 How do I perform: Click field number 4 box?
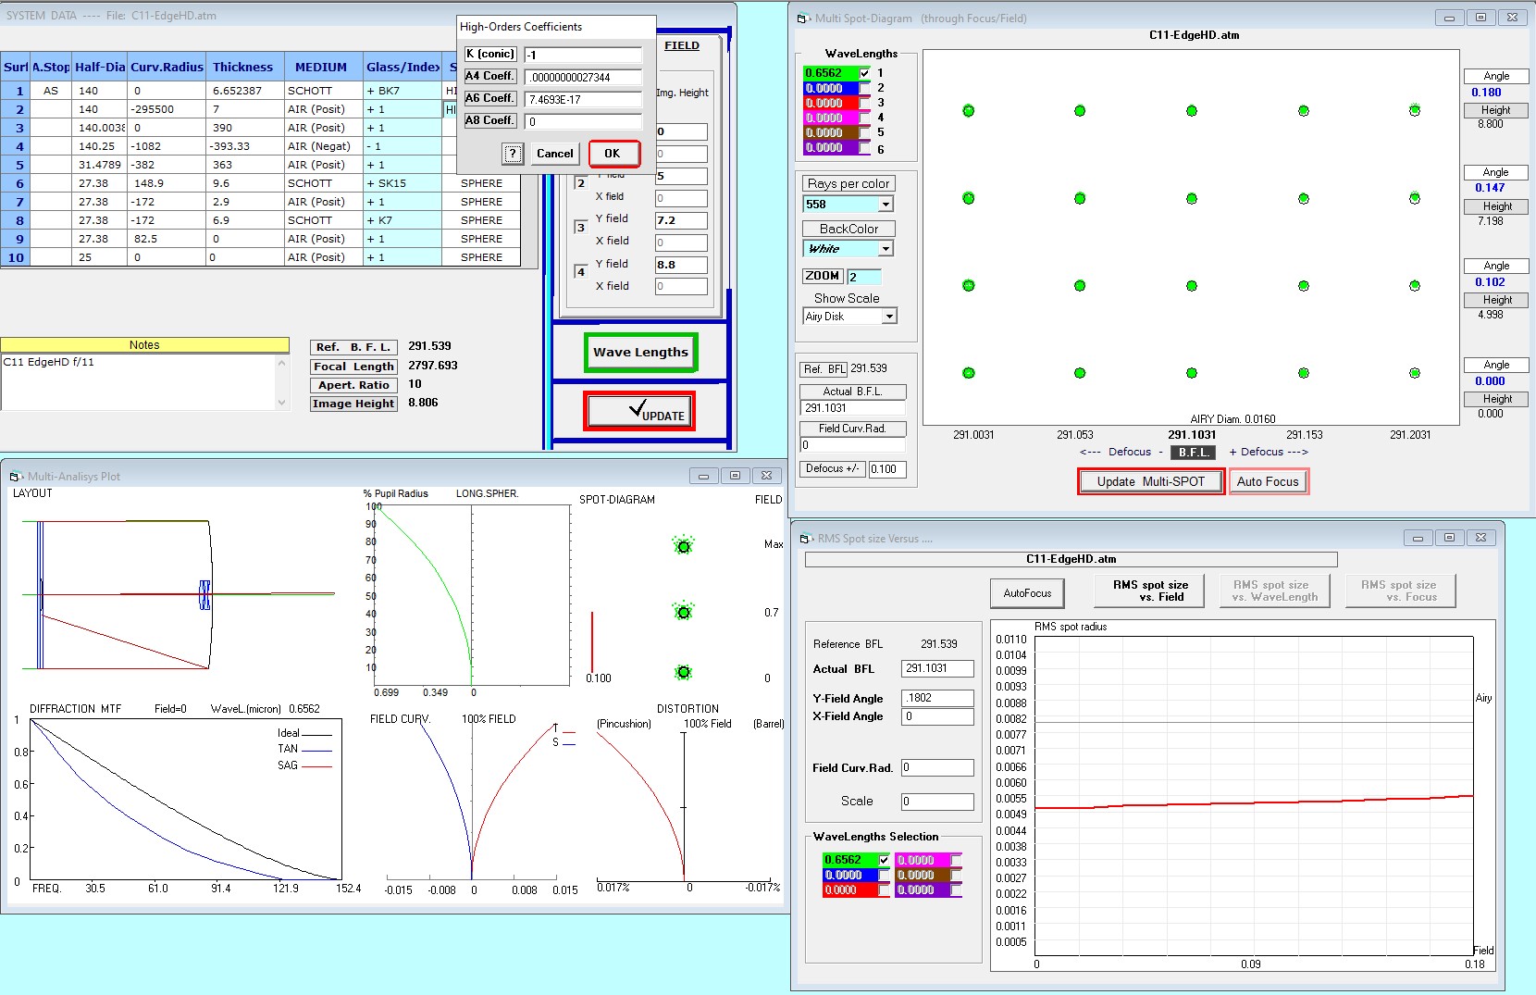(581, 272)
